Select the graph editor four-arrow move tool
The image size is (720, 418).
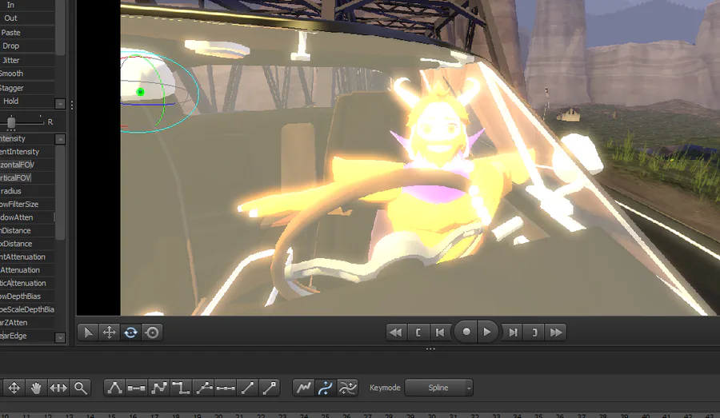14,388
